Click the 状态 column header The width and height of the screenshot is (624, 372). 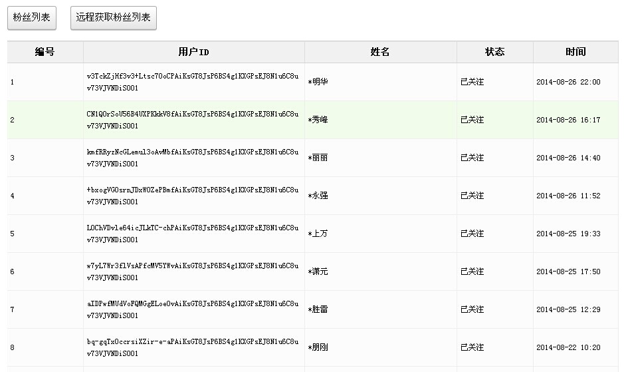tap(494, 52)
